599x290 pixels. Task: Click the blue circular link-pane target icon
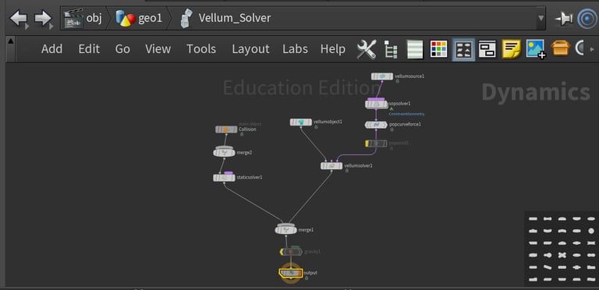[x=587, y=18]
